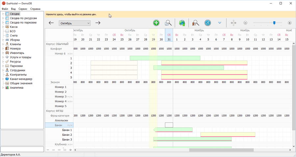
Task: Click the blue zoom slider handle
Action: (274, 23)
